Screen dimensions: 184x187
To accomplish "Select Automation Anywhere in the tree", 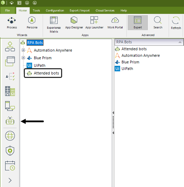I will pos(53,50).
